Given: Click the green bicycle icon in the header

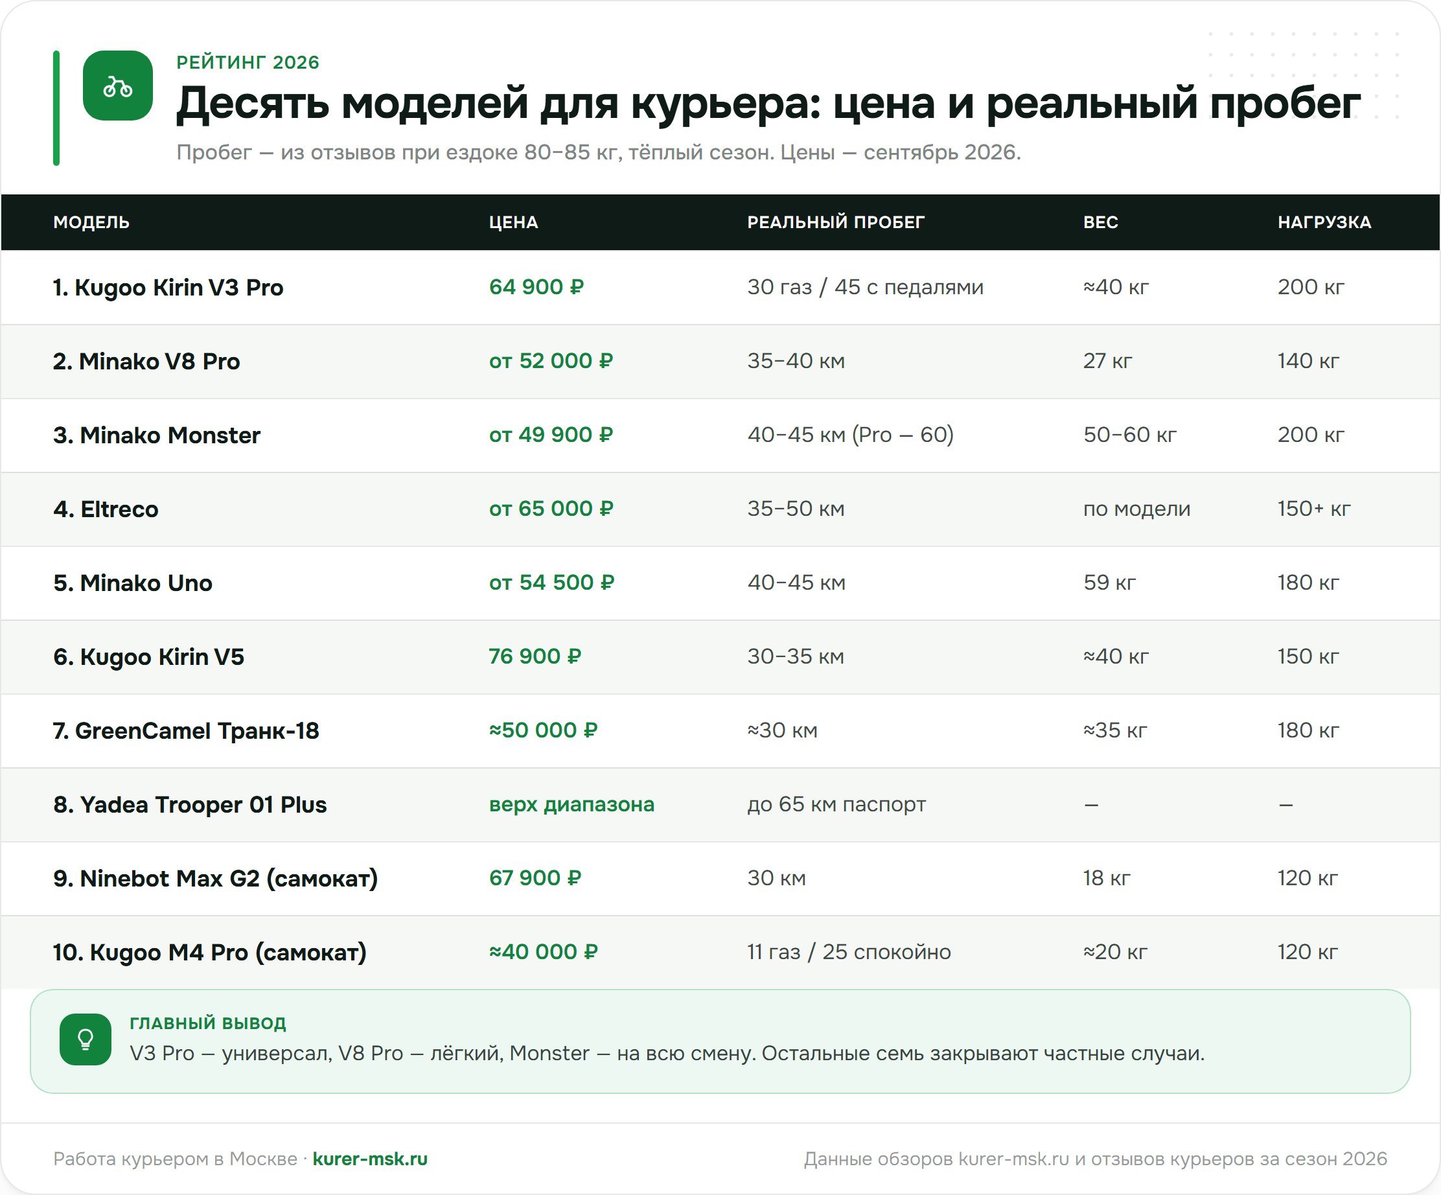Looking at the screenshot, I should 117,86.
